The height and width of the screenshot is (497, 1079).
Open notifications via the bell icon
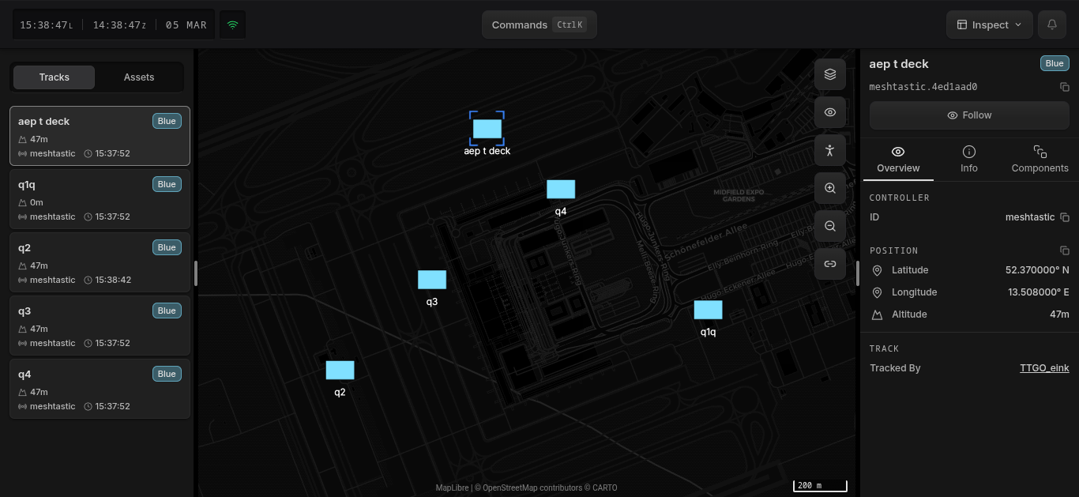pyautogui.click(x=1051, y=24)
